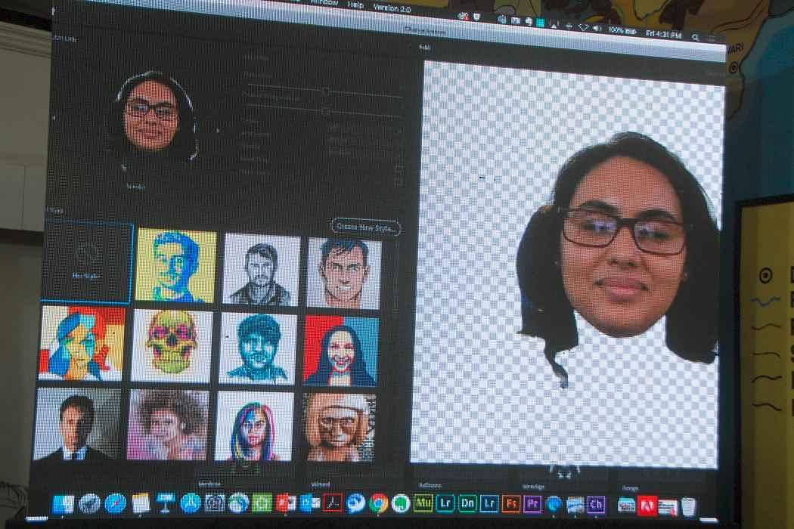The width and height of the screenshot is (794, 529).
Task: Click the right arrow beside the face preview
Action: [x=219, y=131]
